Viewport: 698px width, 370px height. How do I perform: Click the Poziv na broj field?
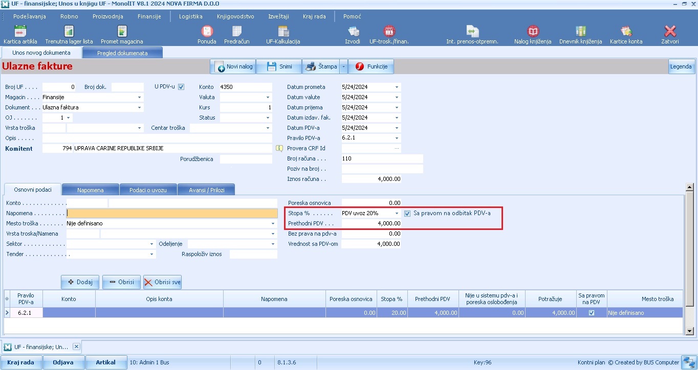coord(382,169)
